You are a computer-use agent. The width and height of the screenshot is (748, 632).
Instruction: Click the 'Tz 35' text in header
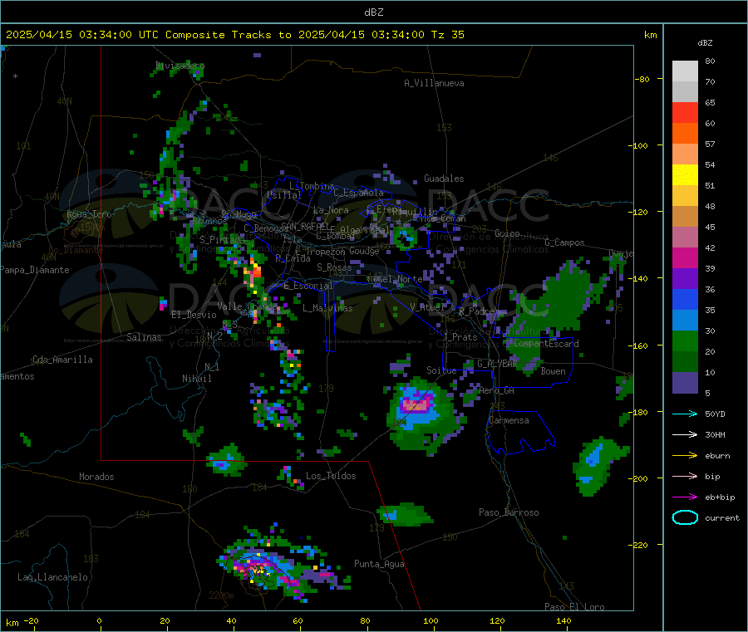[x=448, y=35]
